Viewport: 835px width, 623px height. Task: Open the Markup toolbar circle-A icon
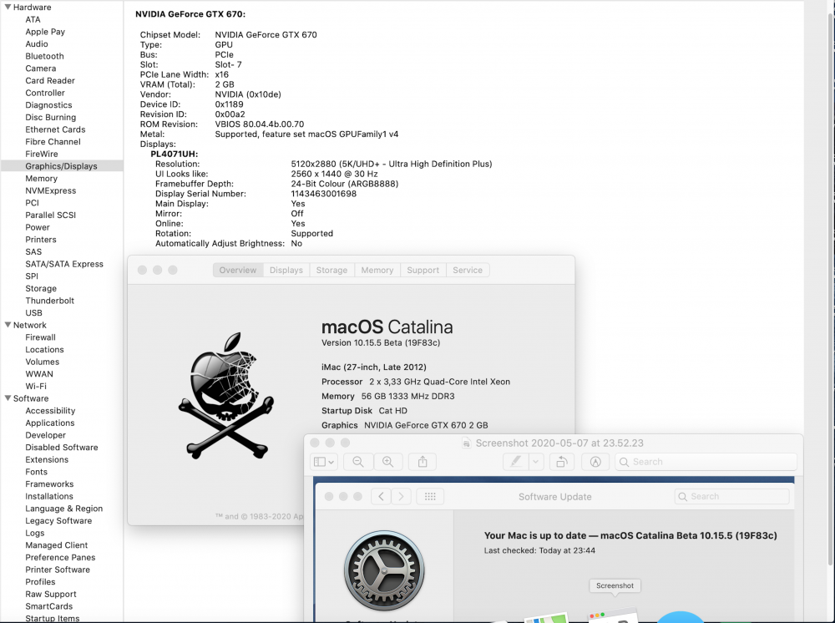click(595, 462)
